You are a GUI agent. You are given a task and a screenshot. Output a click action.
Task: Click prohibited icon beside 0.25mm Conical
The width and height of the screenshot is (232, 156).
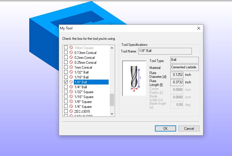point(71,62)
